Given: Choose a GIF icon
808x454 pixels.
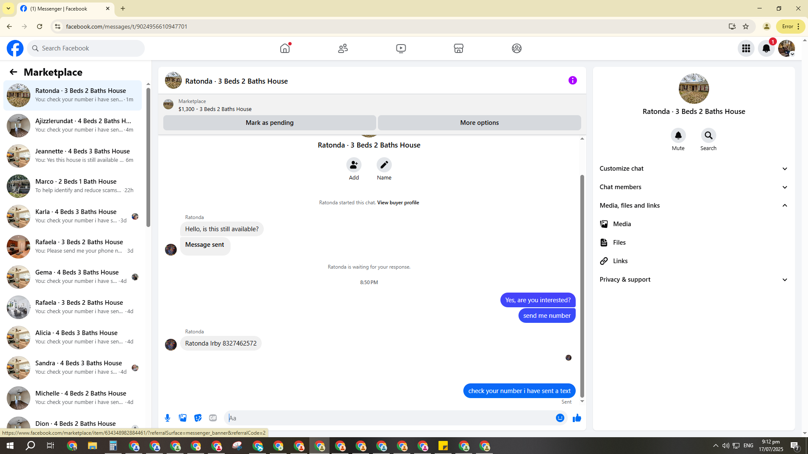Looking at the screenshot, I should tap(213, 418).
